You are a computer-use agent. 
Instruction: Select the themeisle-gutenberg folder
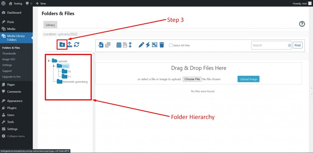point(72,82)
